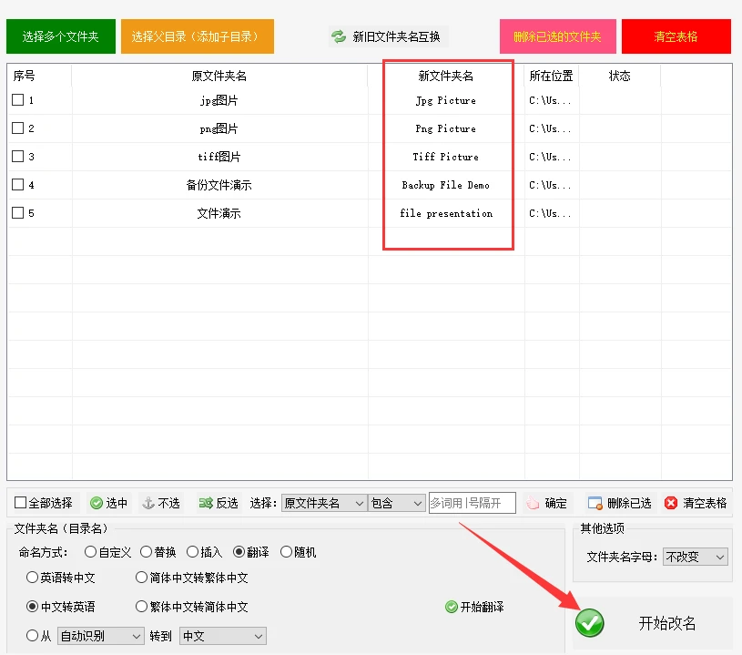742x655 pixels.
Task: Click the 选择多个文件夹 green button
Action: pos(61,36)
